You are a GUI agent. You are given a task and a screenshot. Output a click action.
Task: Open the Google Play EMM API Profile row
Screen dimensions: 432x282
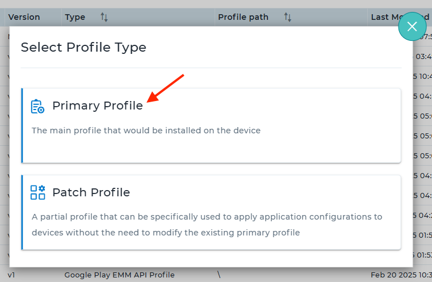pos(119,275)
